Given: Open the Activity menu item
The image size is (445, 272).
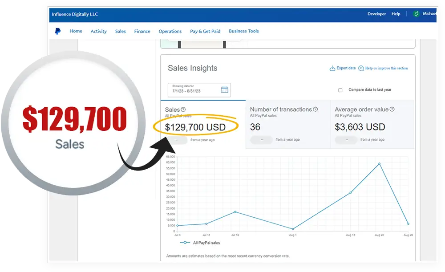Looking at the screenshot, I should click(98, 31).
